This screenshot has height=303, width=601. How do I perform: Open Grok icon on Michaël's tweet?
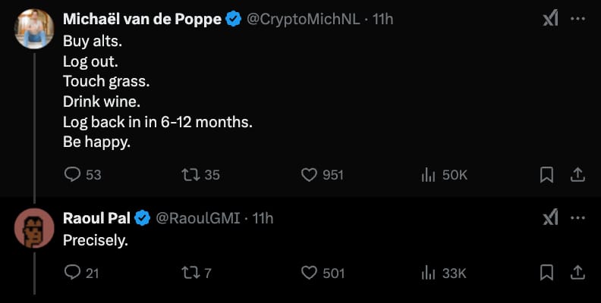(550, 19)
